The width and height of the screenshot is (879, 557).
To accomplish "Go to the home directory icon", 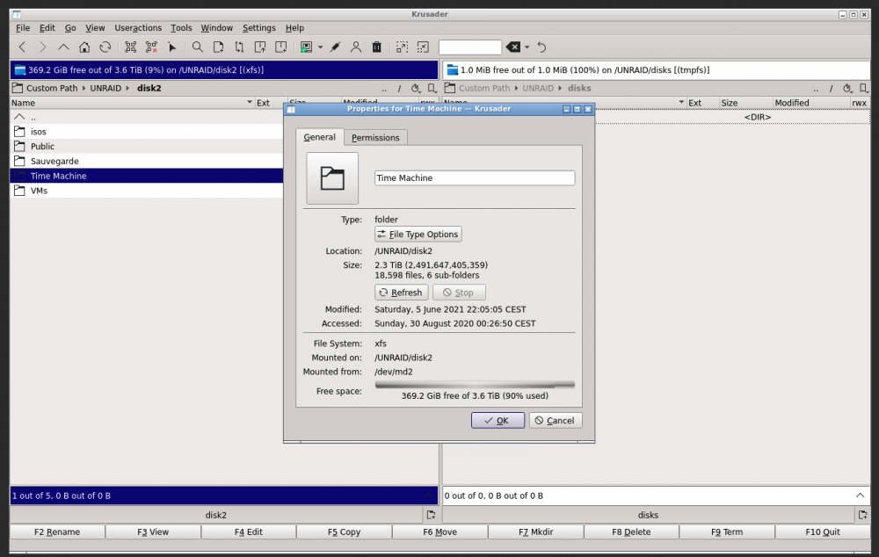I will [84, 47].
